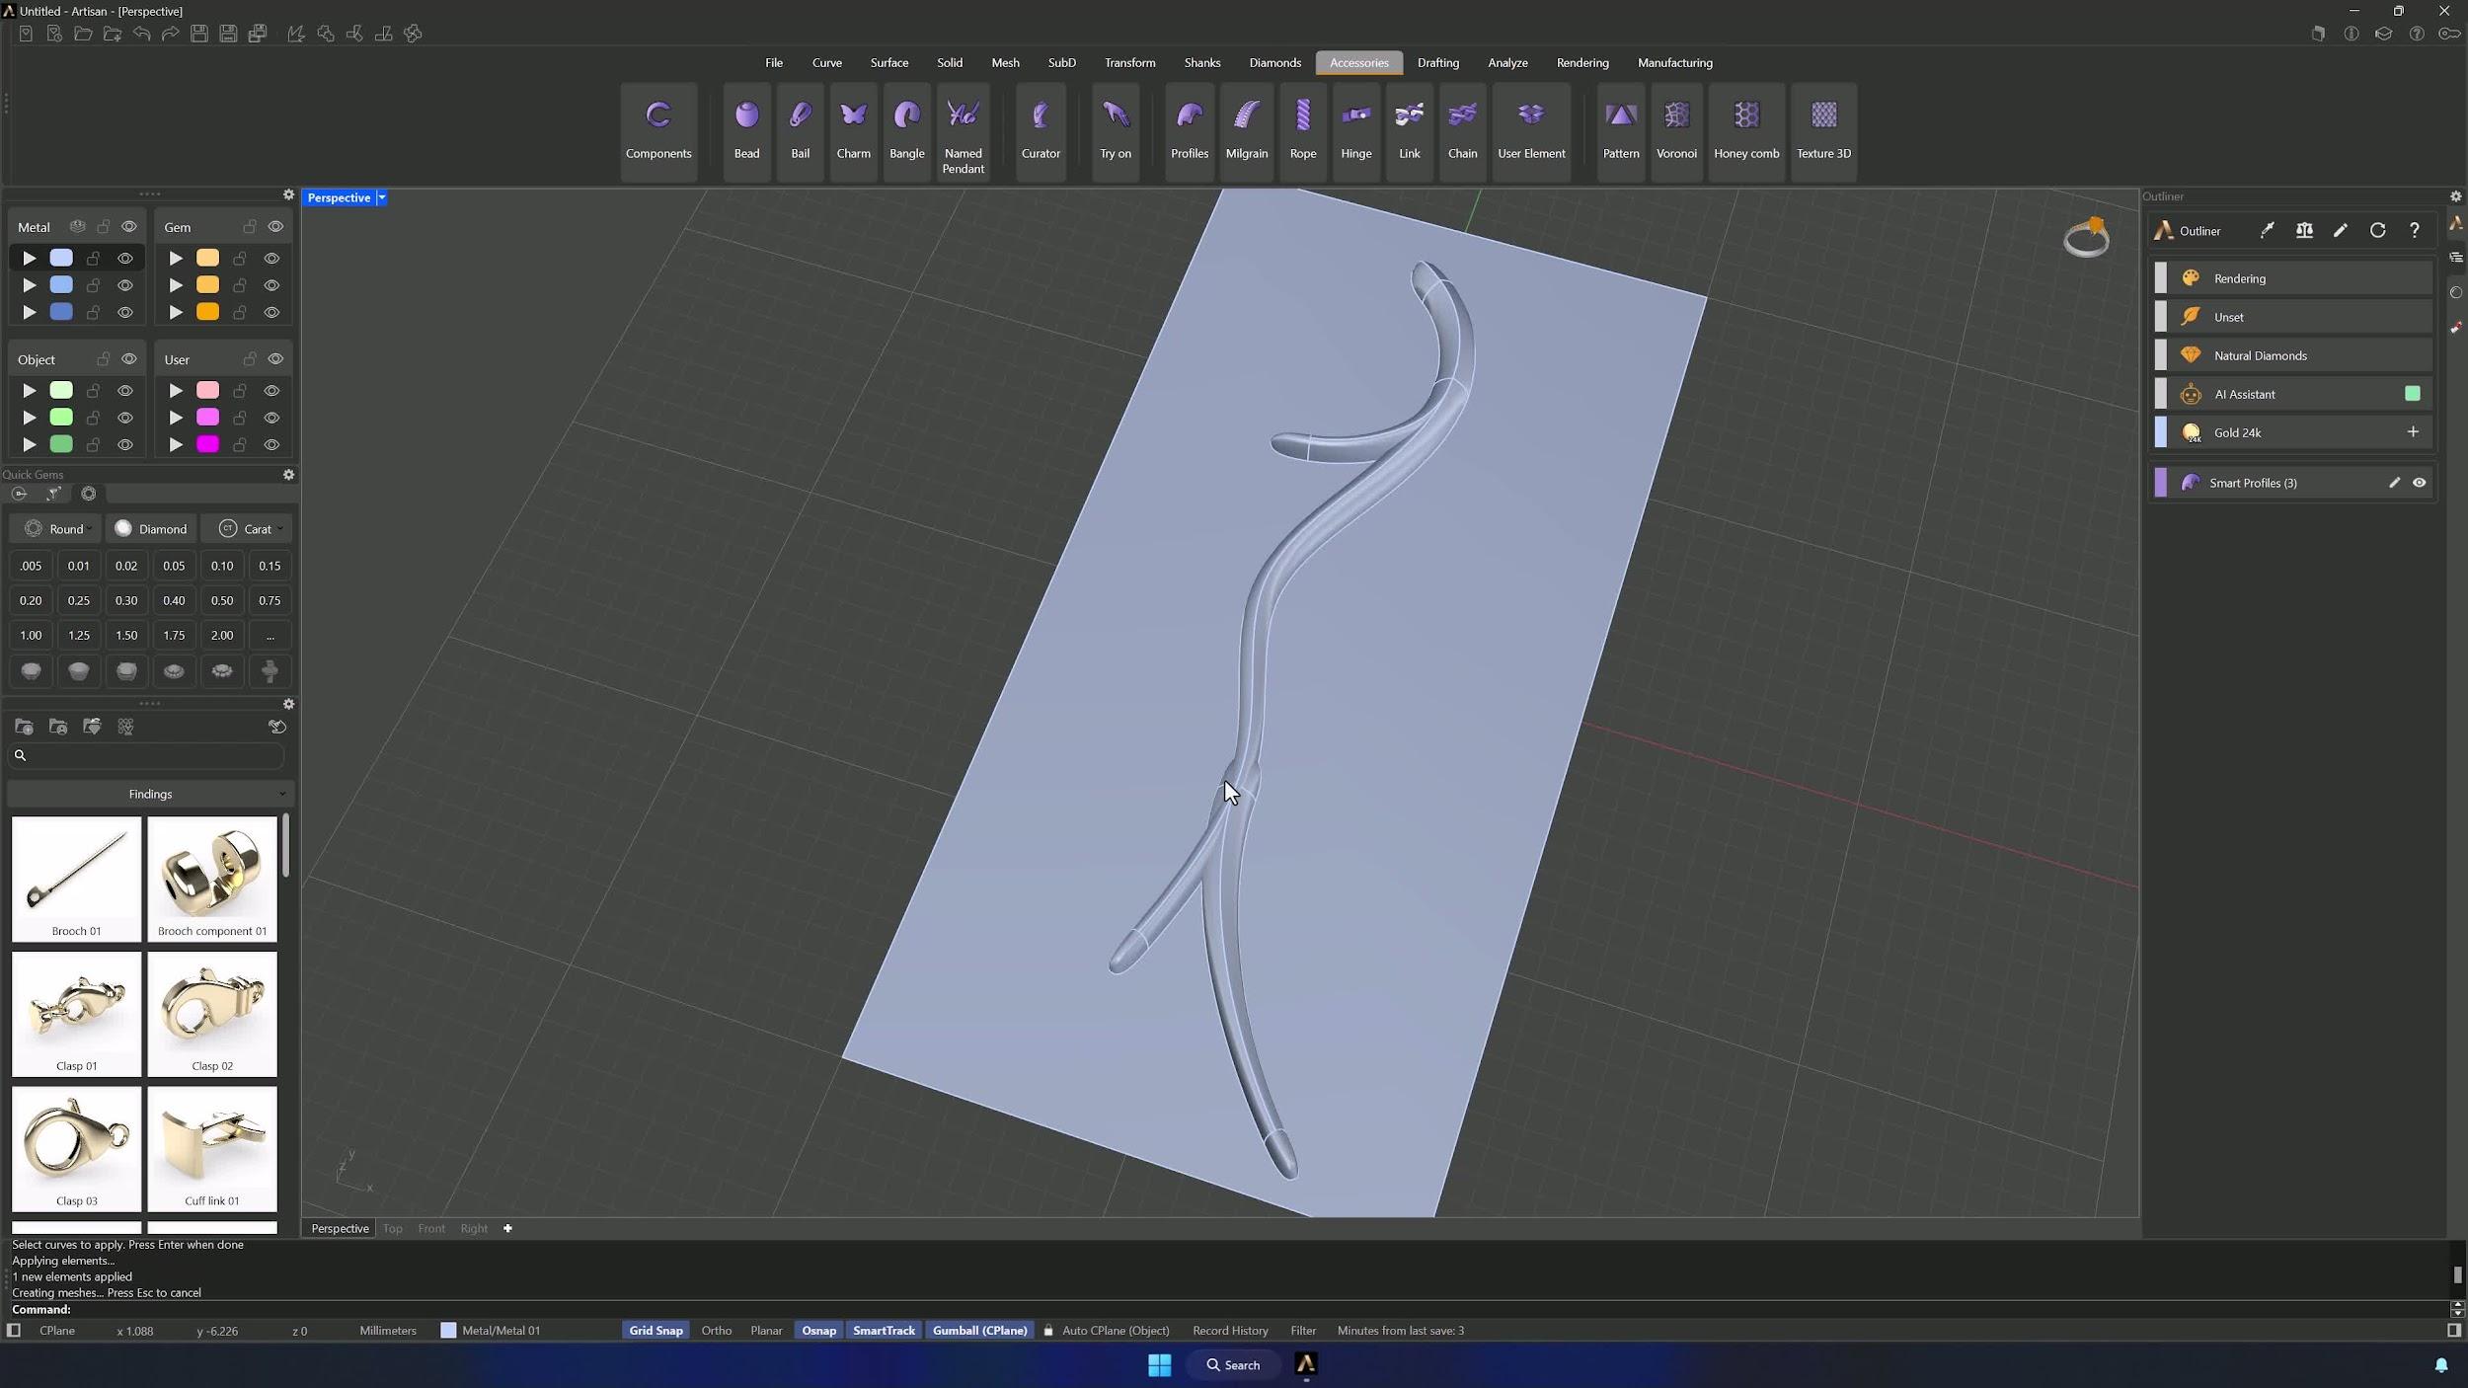Enable Ortho mode

716,1331
